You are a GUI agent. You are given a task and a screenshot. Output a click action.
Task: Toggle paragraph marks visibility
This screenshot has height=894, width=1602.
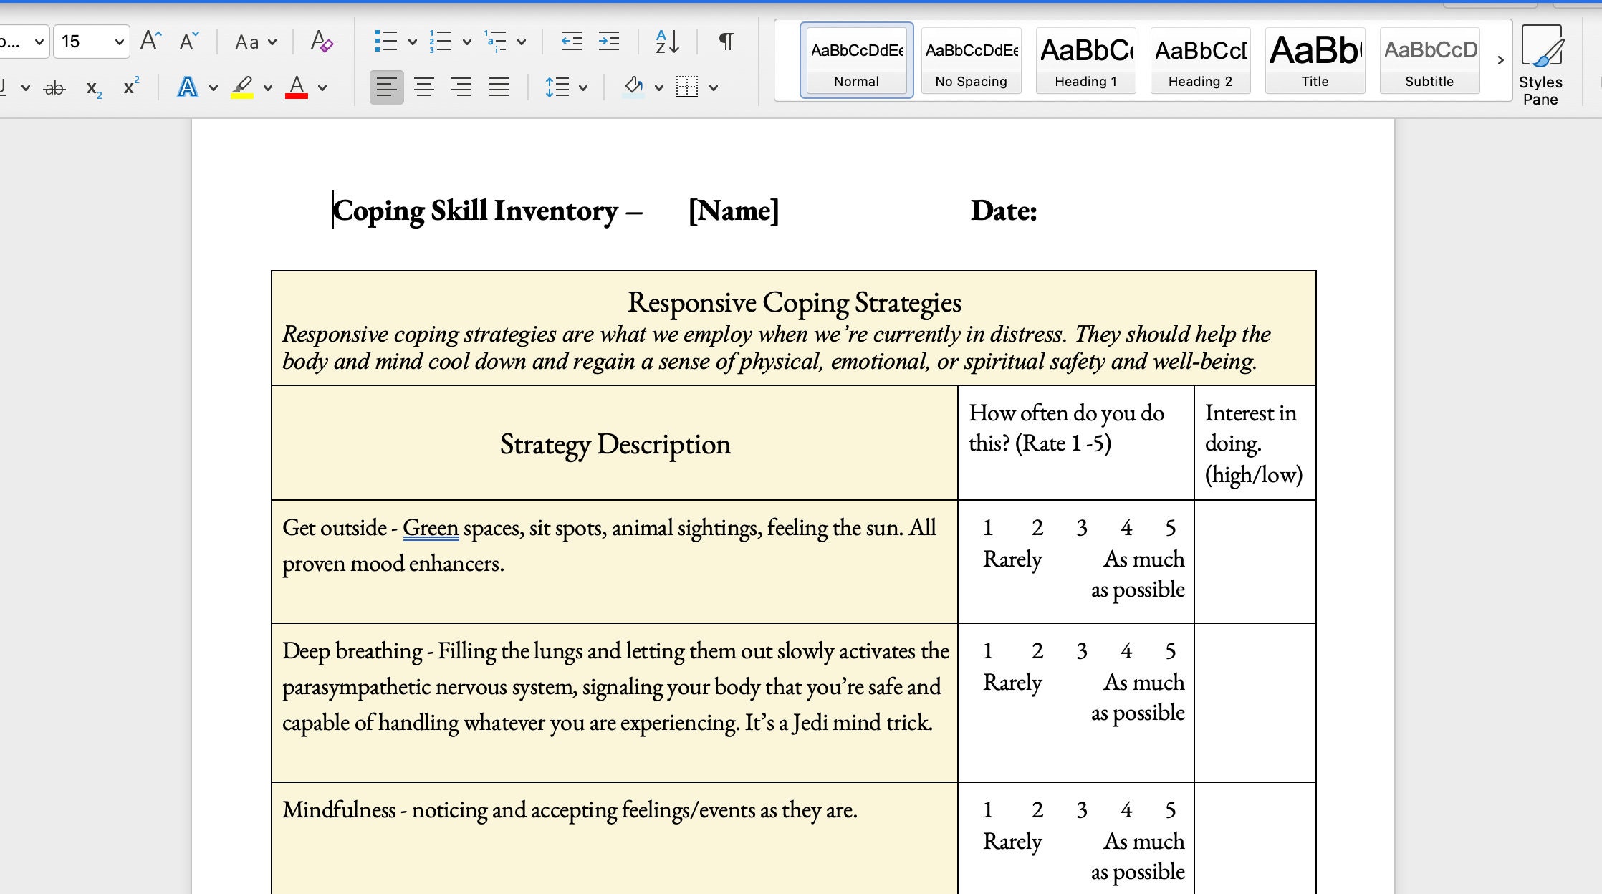[725, 41]
